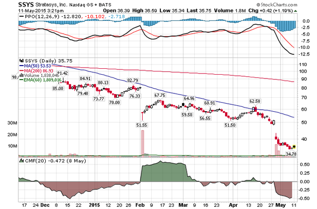
Task: Click the 91.42 price peak annotation
Action: (x=62, y=73)
